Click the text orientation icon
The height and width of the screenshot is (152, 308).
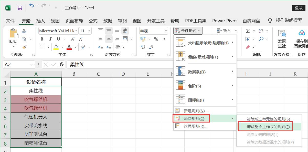(x=118, y=47)
